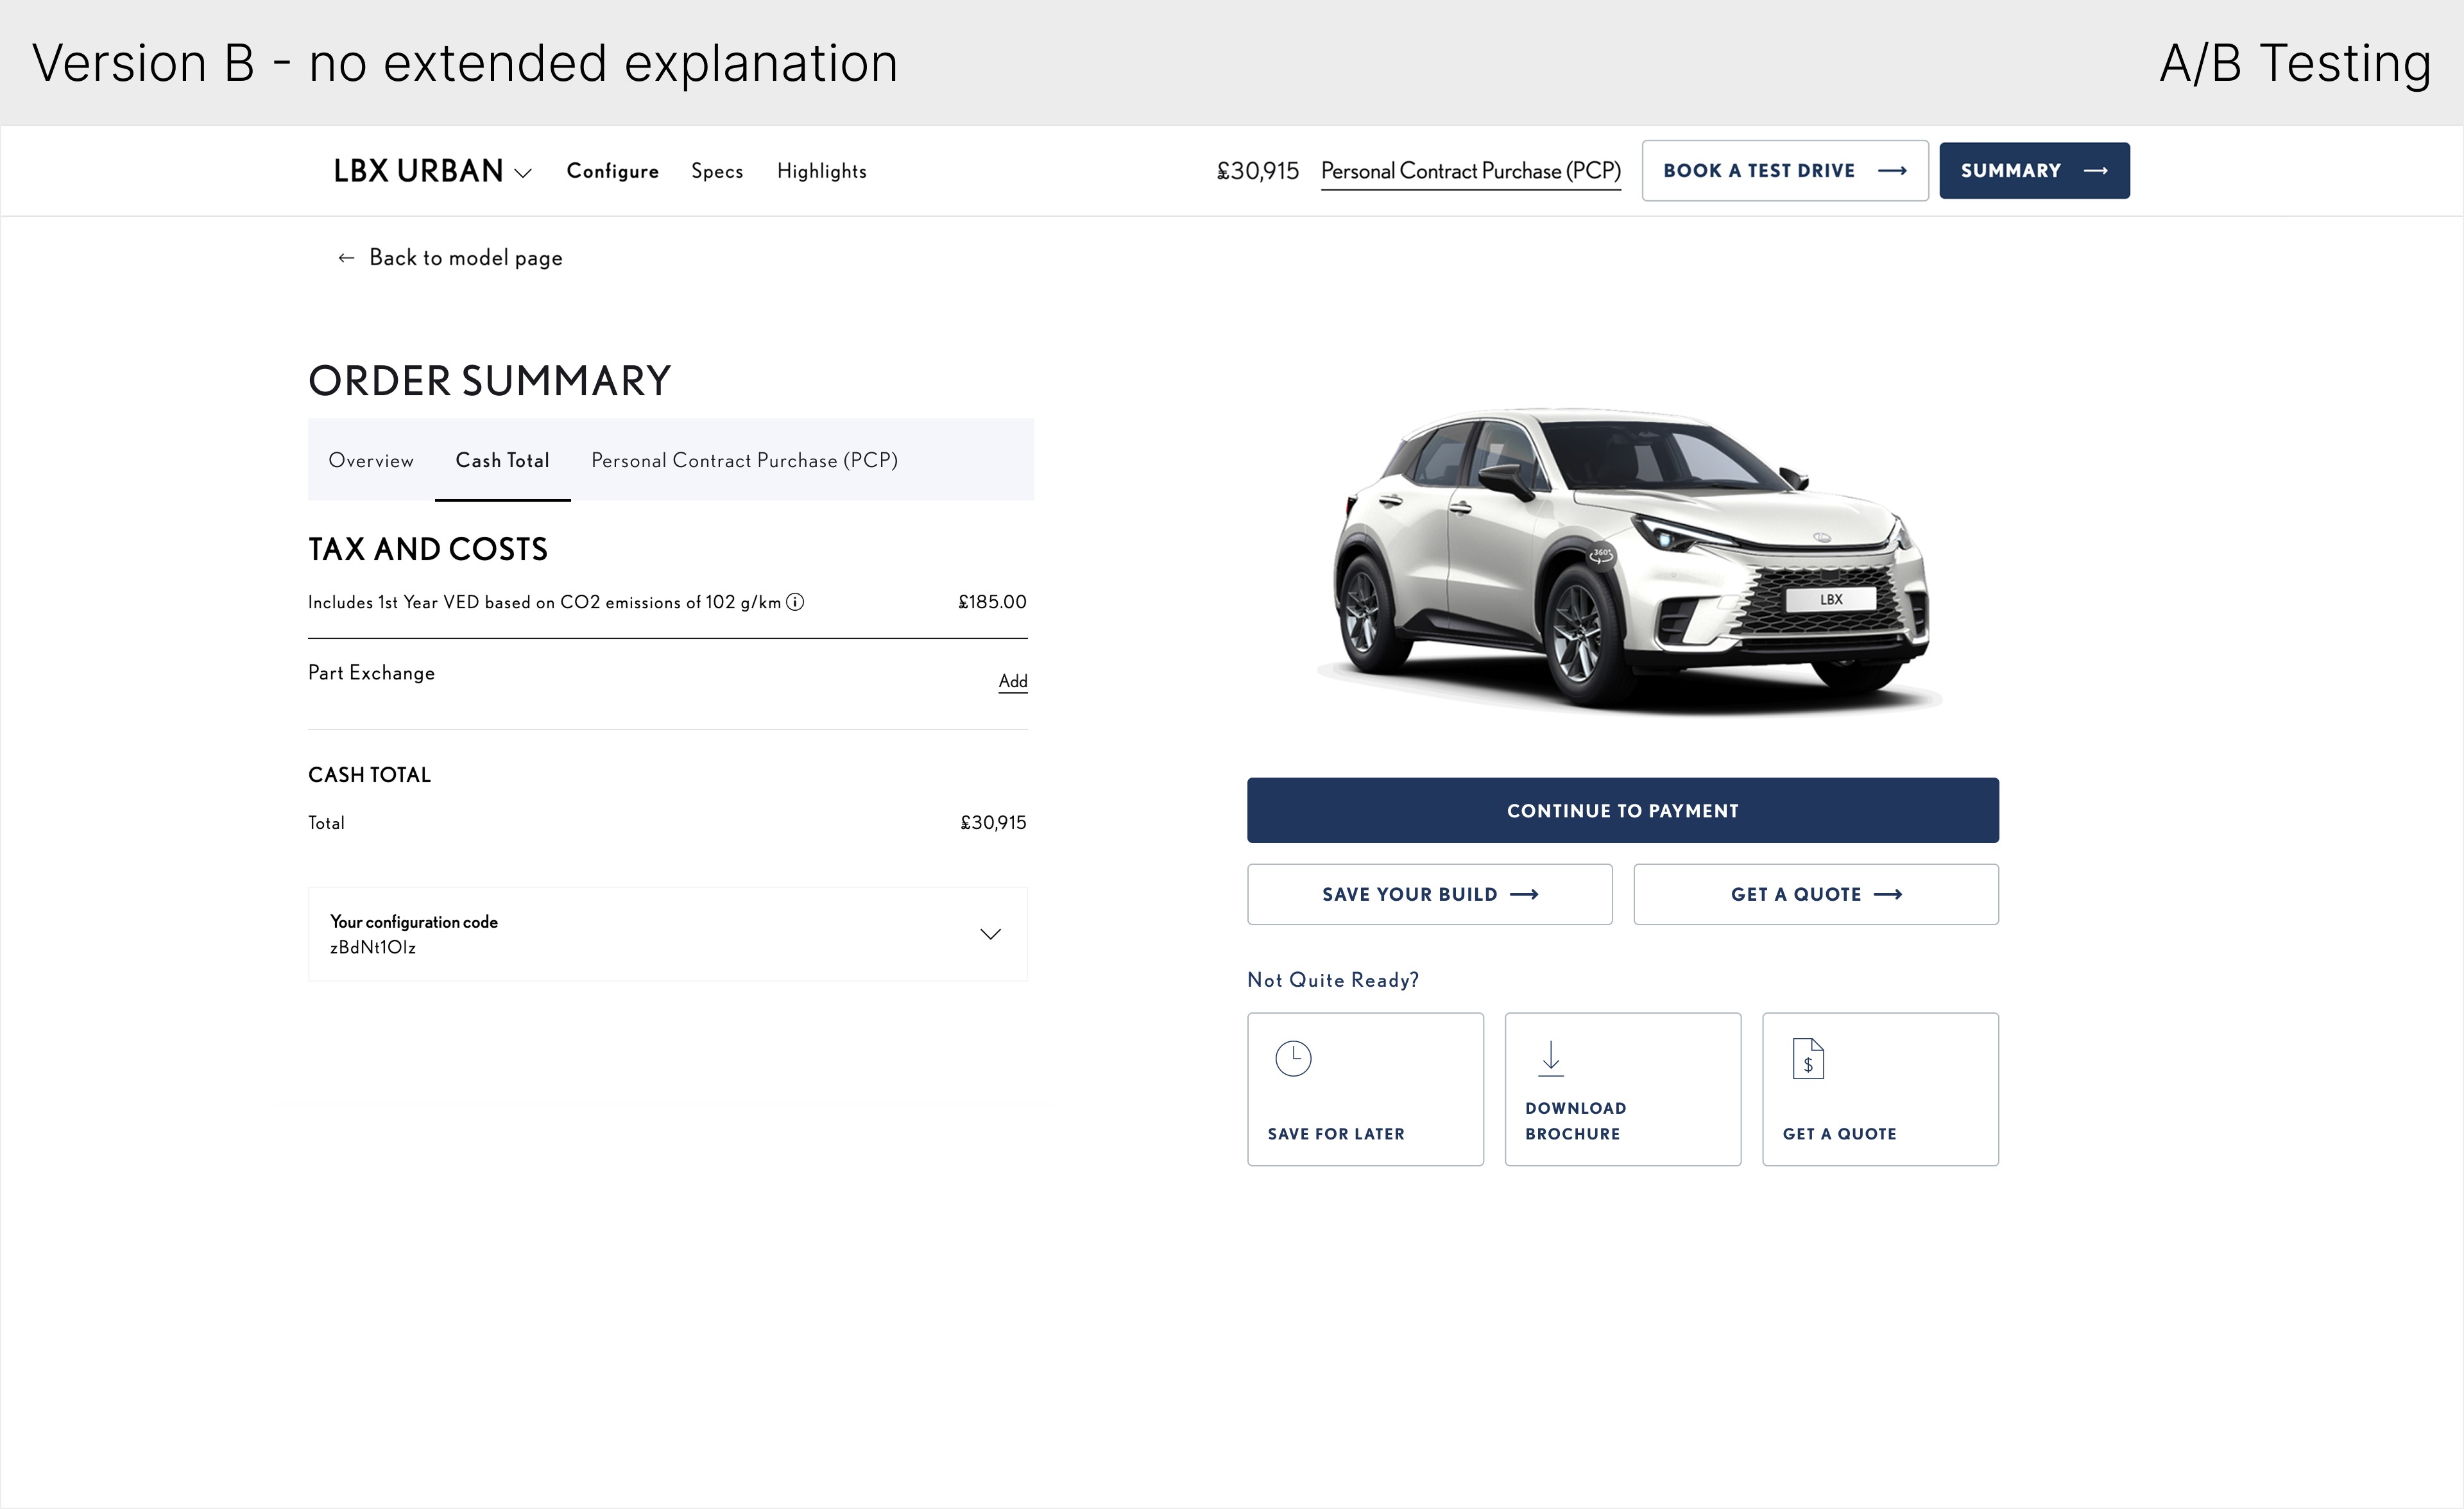This screenshot has width=2464, height=1509.
Task: Click the VED info icon
Action: (x=795, y=602)
